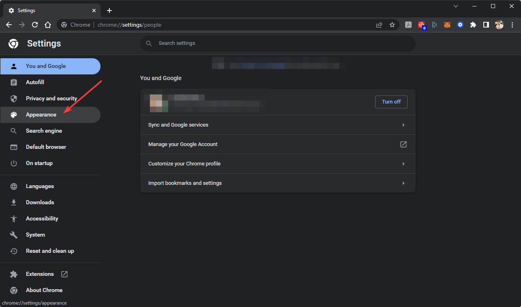
Task: Open Languages settings
Action: point(50,186)
